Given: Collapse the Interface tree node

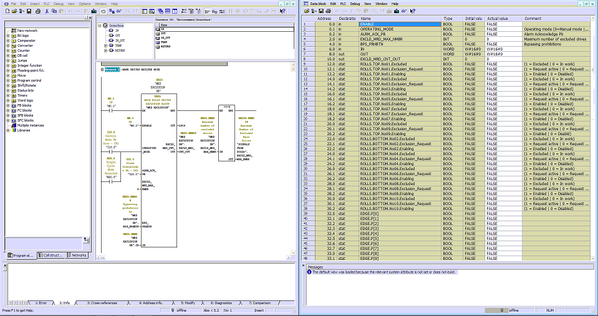Looking at the screenshot, I should coord(99,25).
